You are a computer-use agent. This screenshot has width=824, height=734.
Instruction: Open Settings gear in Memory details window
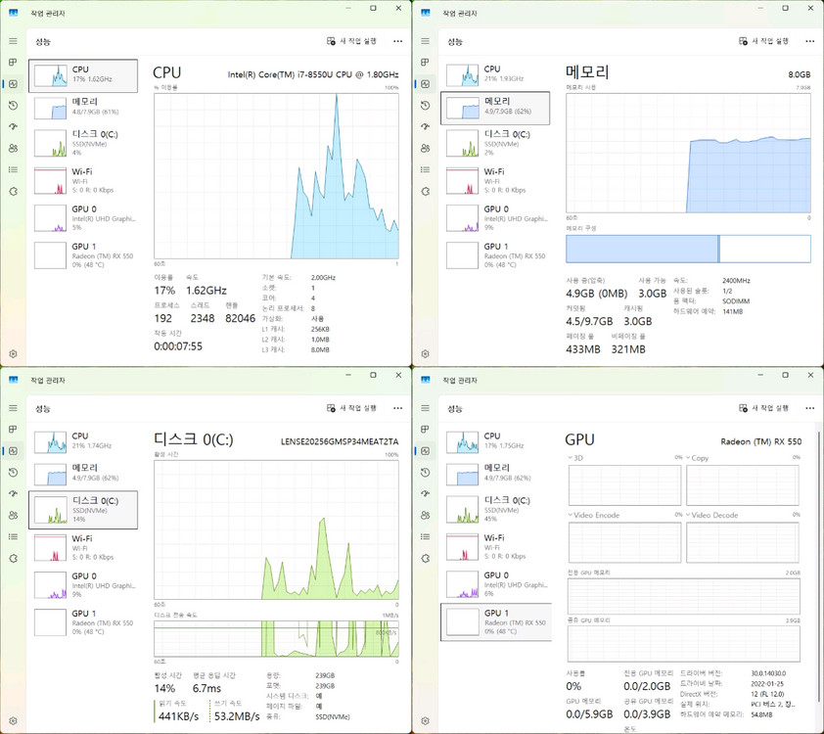click(x=425, y=353)
